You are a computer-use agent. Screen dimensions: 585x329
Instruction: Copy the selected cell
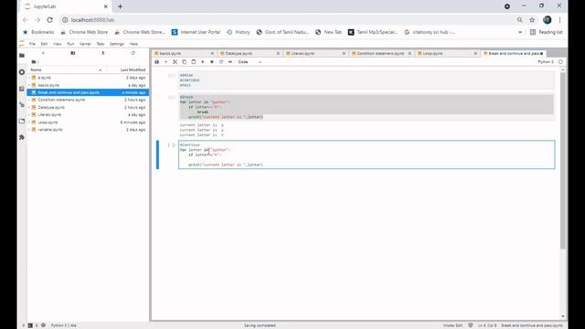[x=185, y=62]
